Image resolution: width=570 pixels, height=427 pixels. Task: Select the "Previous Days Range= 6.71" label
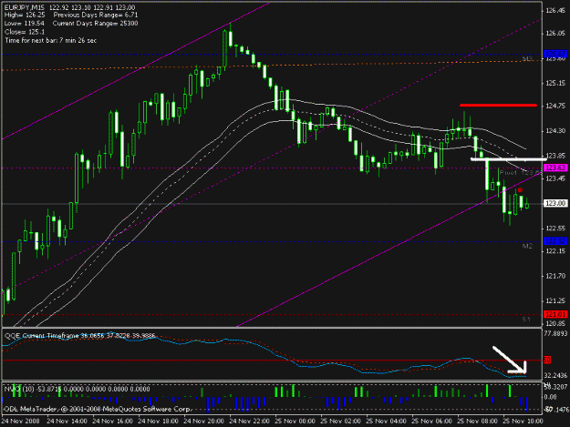click(x=96, y=15)
